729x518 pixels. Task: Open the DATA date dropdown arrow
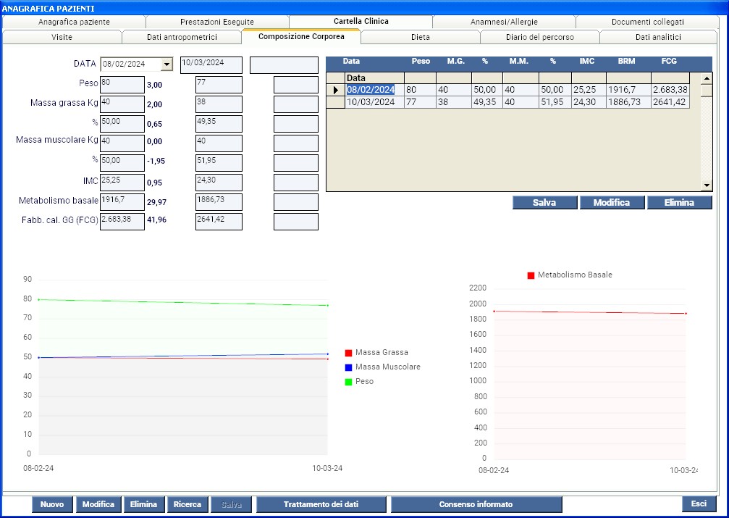click(167, 64)
